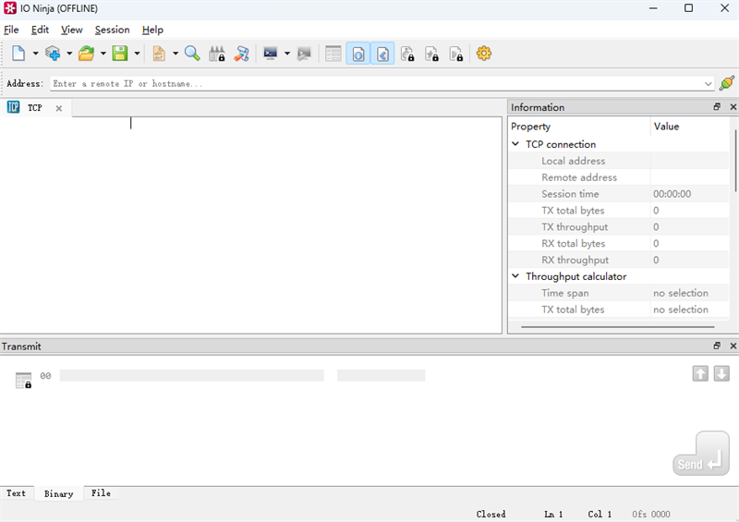This screenshot has height=522, width=739.
Task: Float the Information panel
Action: tap(717, 107)
